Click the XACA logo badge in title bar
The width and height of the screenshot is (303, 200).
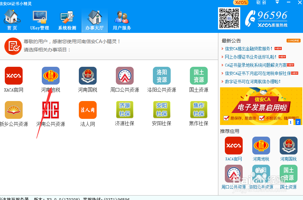[x=241, y=2]
